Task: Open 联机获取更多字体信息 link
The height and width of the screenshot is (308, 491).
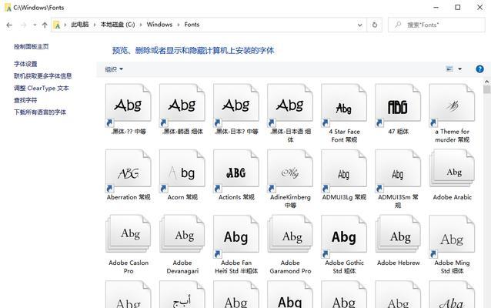Action: [43, 75]
